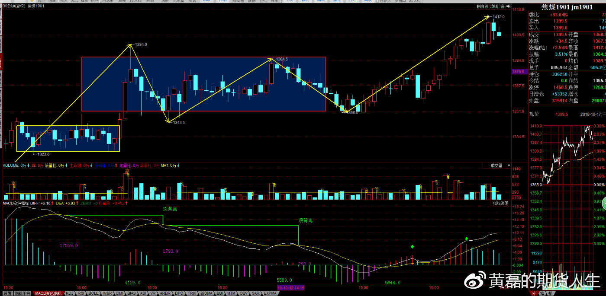The width and height of the screenshot is (606, 296).
Task: Click the highlighted time marker 18-10-12 14:15
Action: coord(290,287)
